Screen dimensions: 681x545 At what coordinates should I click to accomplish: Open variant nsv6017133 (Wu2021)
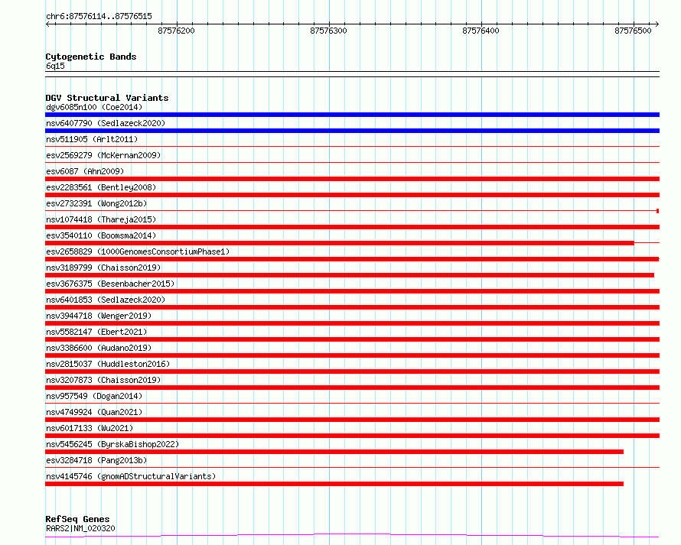point(90,428)
